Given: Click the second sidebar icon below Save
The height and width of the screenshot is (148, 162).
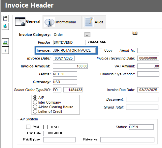Looking at the screenshot, I should 5,26.
